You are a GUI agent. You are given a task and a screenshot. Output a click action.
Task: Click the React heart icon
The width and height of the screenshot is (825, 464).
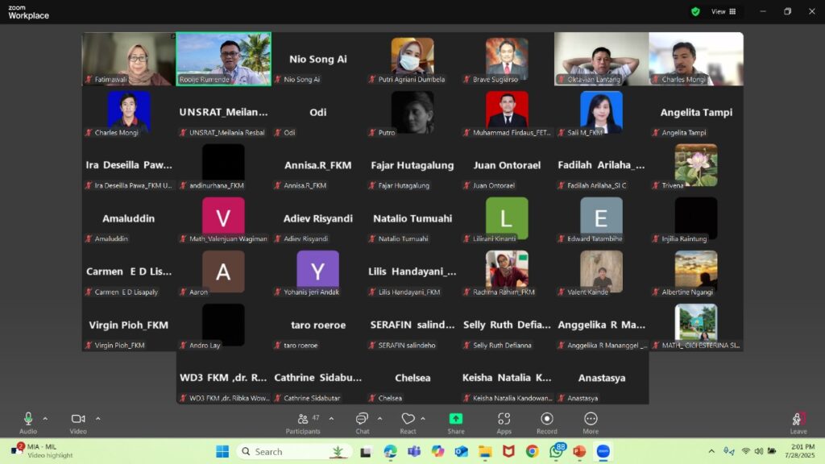[408, 420]
